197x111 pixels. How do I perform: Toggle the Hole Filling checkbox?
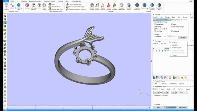click(x=155, y=31)
